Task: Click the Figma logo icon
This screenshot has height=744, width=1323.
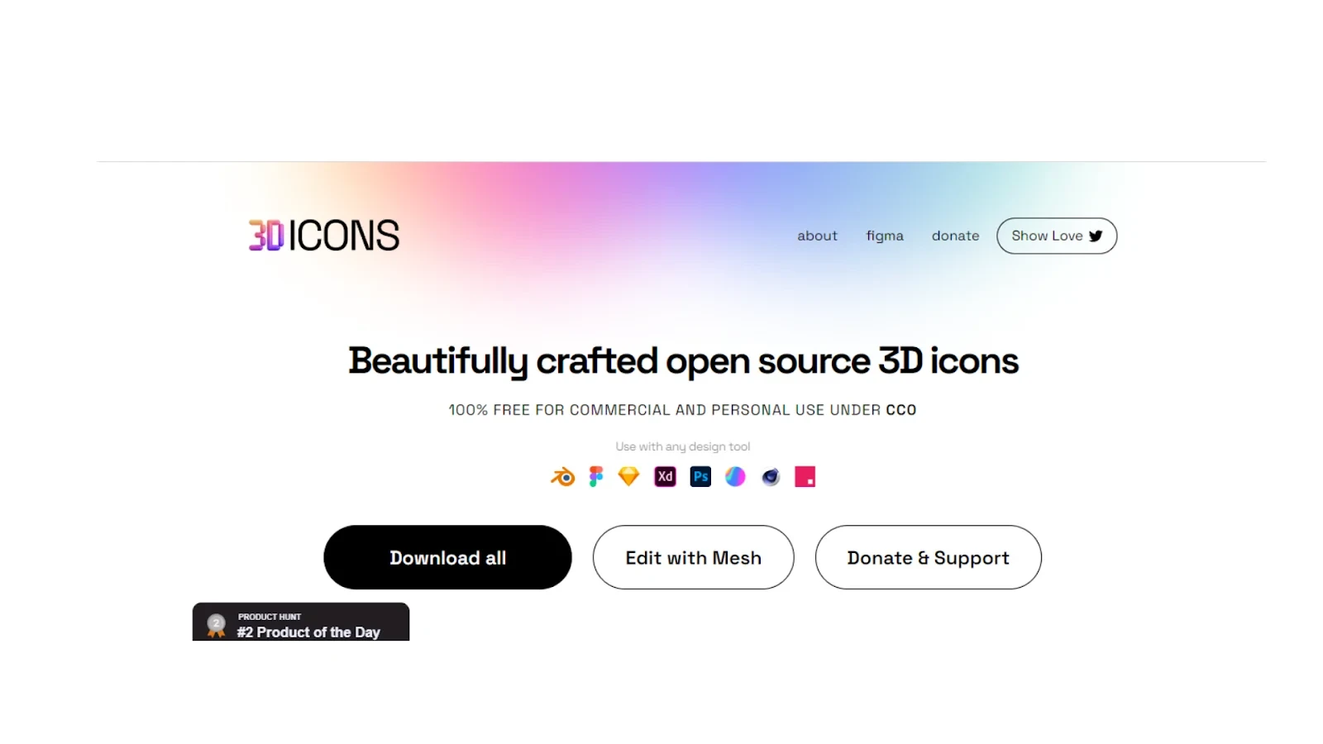Action: coord(596,477)
